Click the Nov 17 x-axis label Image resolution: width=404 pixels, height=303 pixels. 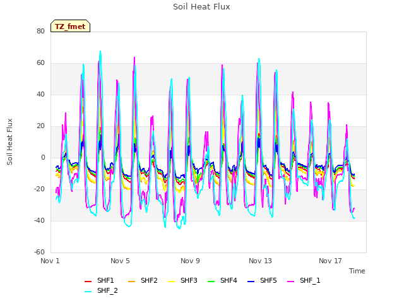(x=330, y=261)
